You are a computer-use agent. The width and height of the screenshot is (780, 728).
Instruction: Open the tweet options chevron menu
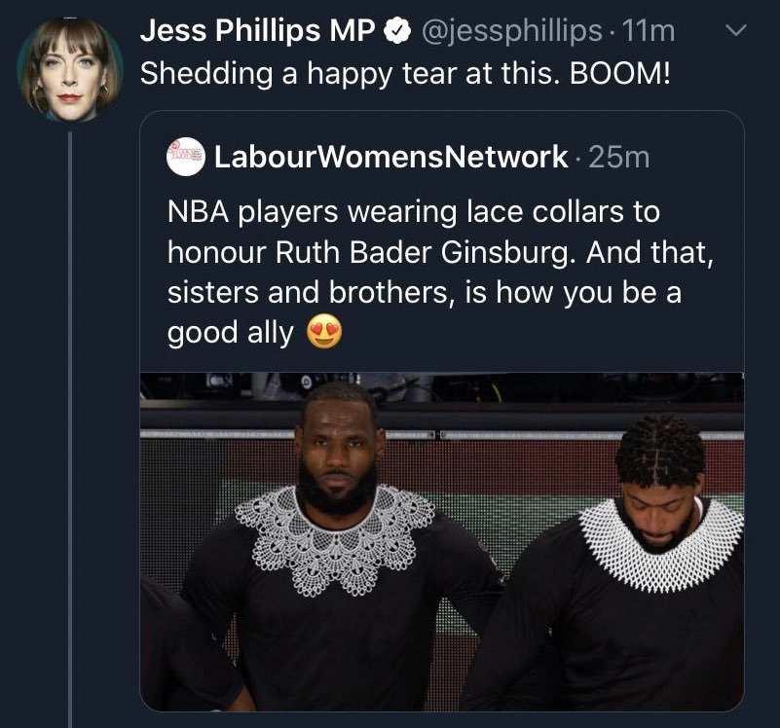click(736, 31)
